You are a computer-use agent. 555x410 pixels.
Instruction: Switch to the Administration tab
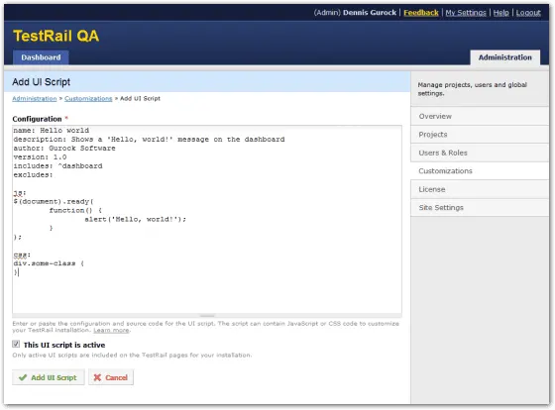505,57
